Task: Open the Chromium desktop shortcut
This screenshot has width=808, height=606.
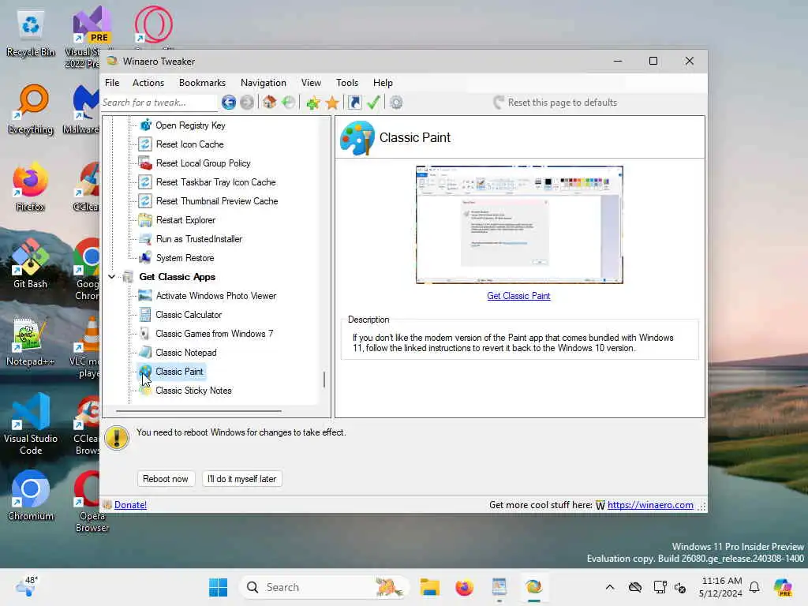Action: [x=31, y=496]
